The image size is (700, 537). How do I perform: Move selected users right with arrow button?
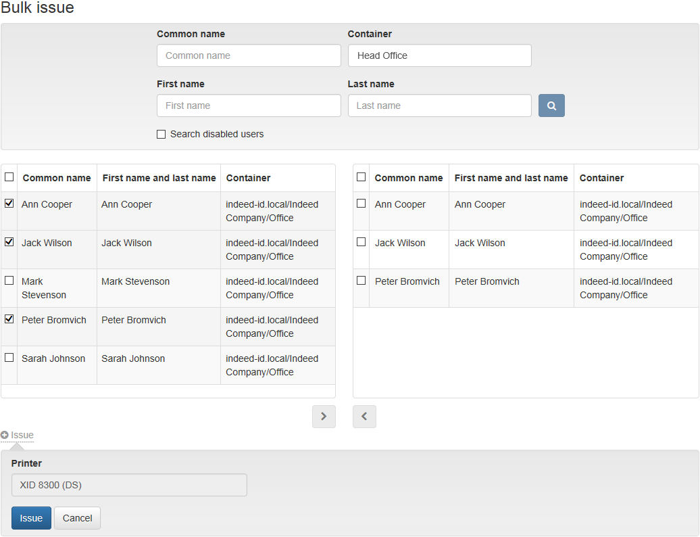(x=324, y=417)
